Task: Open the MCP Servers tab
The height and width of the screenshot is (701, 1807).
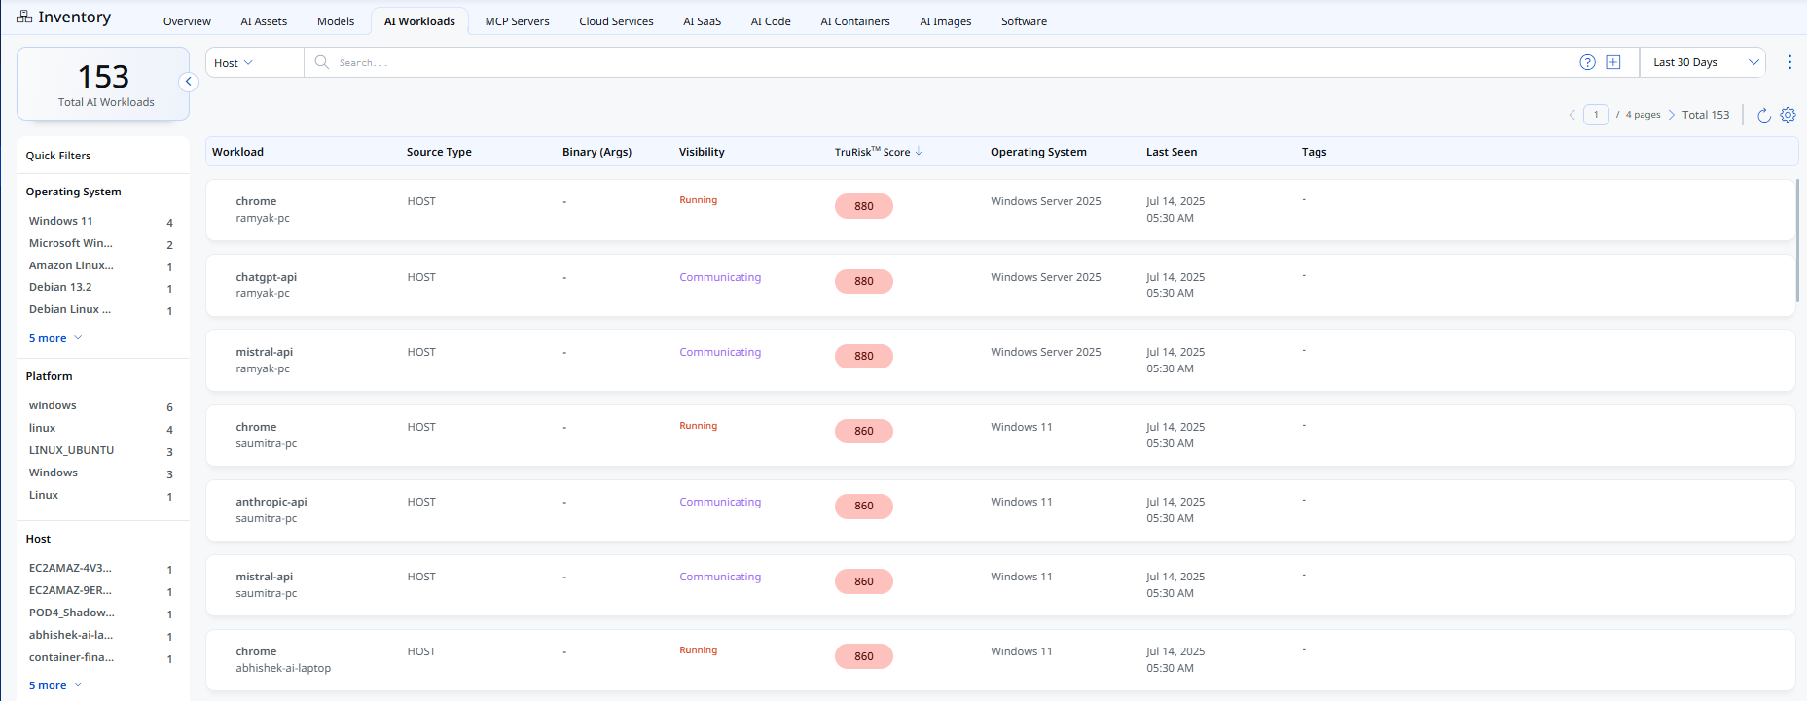Action: point(517,21)
